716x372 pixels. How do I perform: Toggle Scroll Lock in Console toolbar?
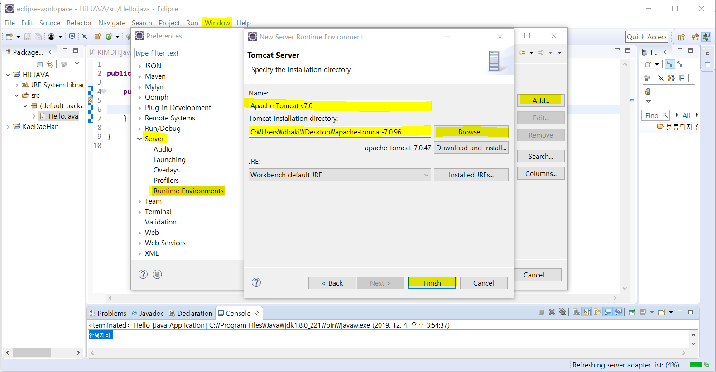(587, 312)
